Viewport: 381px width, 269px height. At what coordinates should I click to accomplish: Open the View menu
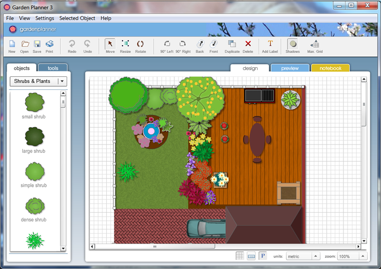click(25, 18)
